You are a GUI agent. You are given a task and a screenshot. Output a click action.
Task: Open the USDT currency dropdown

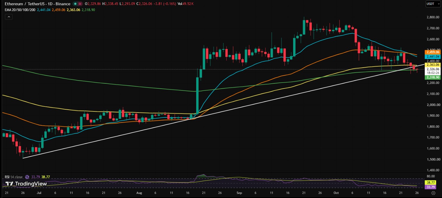[433, 4]
